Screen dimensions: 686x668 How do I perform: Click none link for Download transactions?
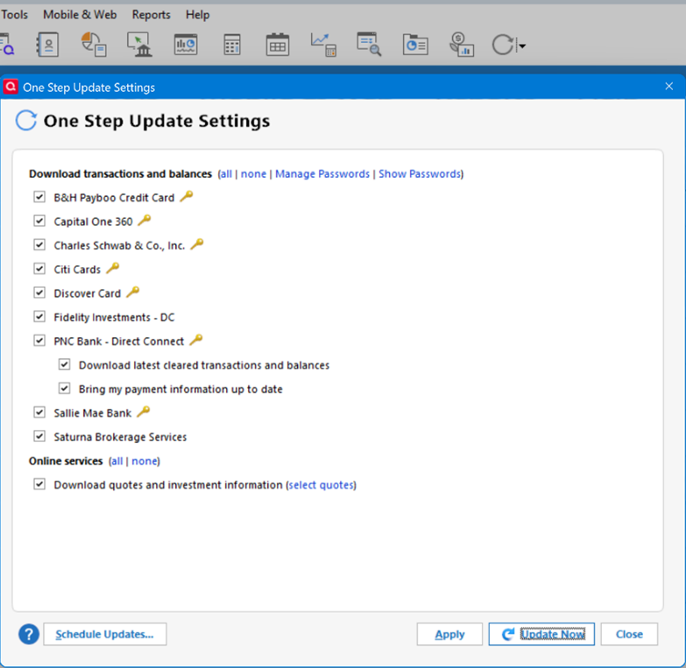pyautogui.click(x=253, y=174)
